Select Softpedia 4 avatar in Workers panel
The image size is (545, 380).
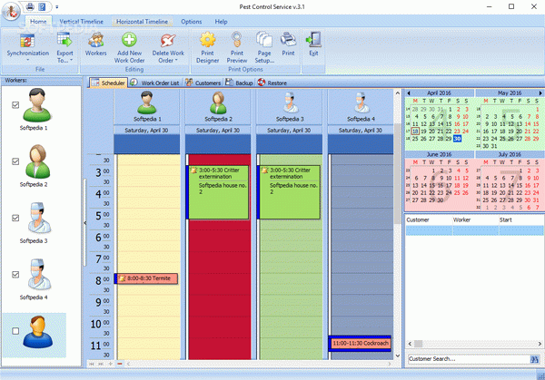[38, 274]
